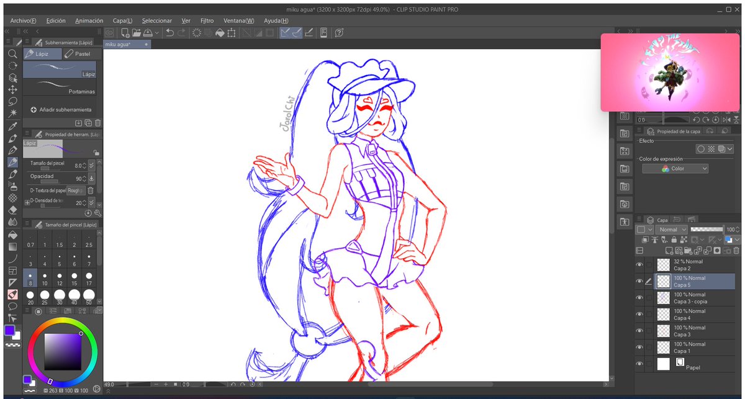Toggle snap to ruler icon in toolbar
Viewport: 745px width, 399px height.
click(x=285, y=33)
